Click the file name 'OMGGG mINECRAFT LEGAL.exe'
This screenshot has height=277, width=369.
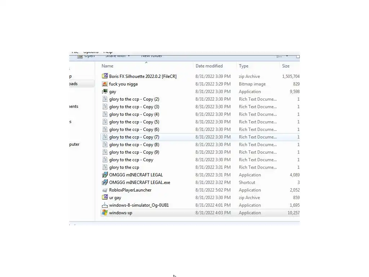coord(139,182)
